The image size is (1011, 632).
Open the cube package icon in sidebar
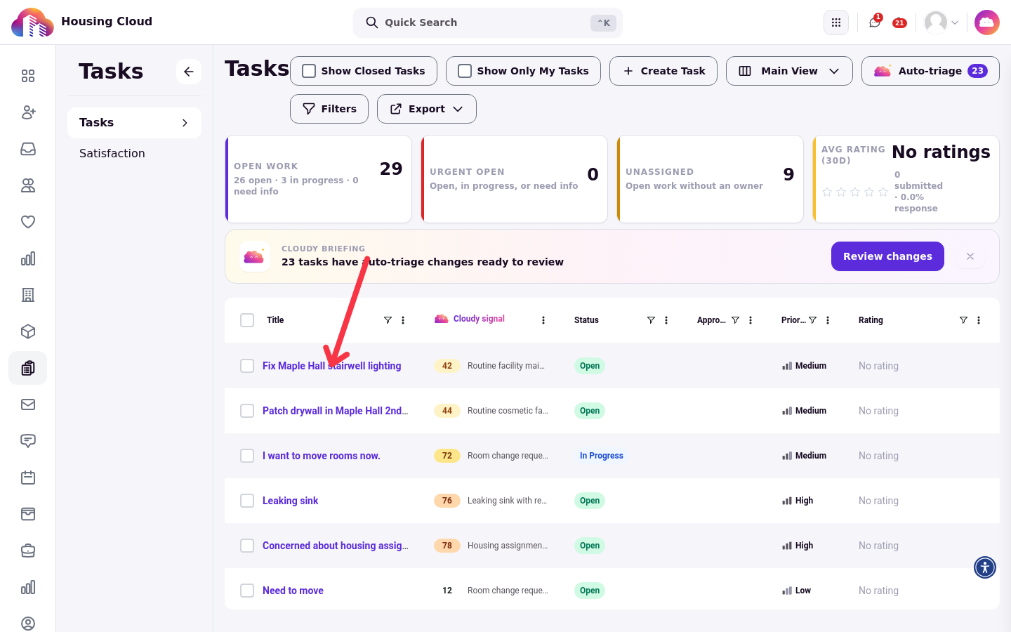coord(28,331)
